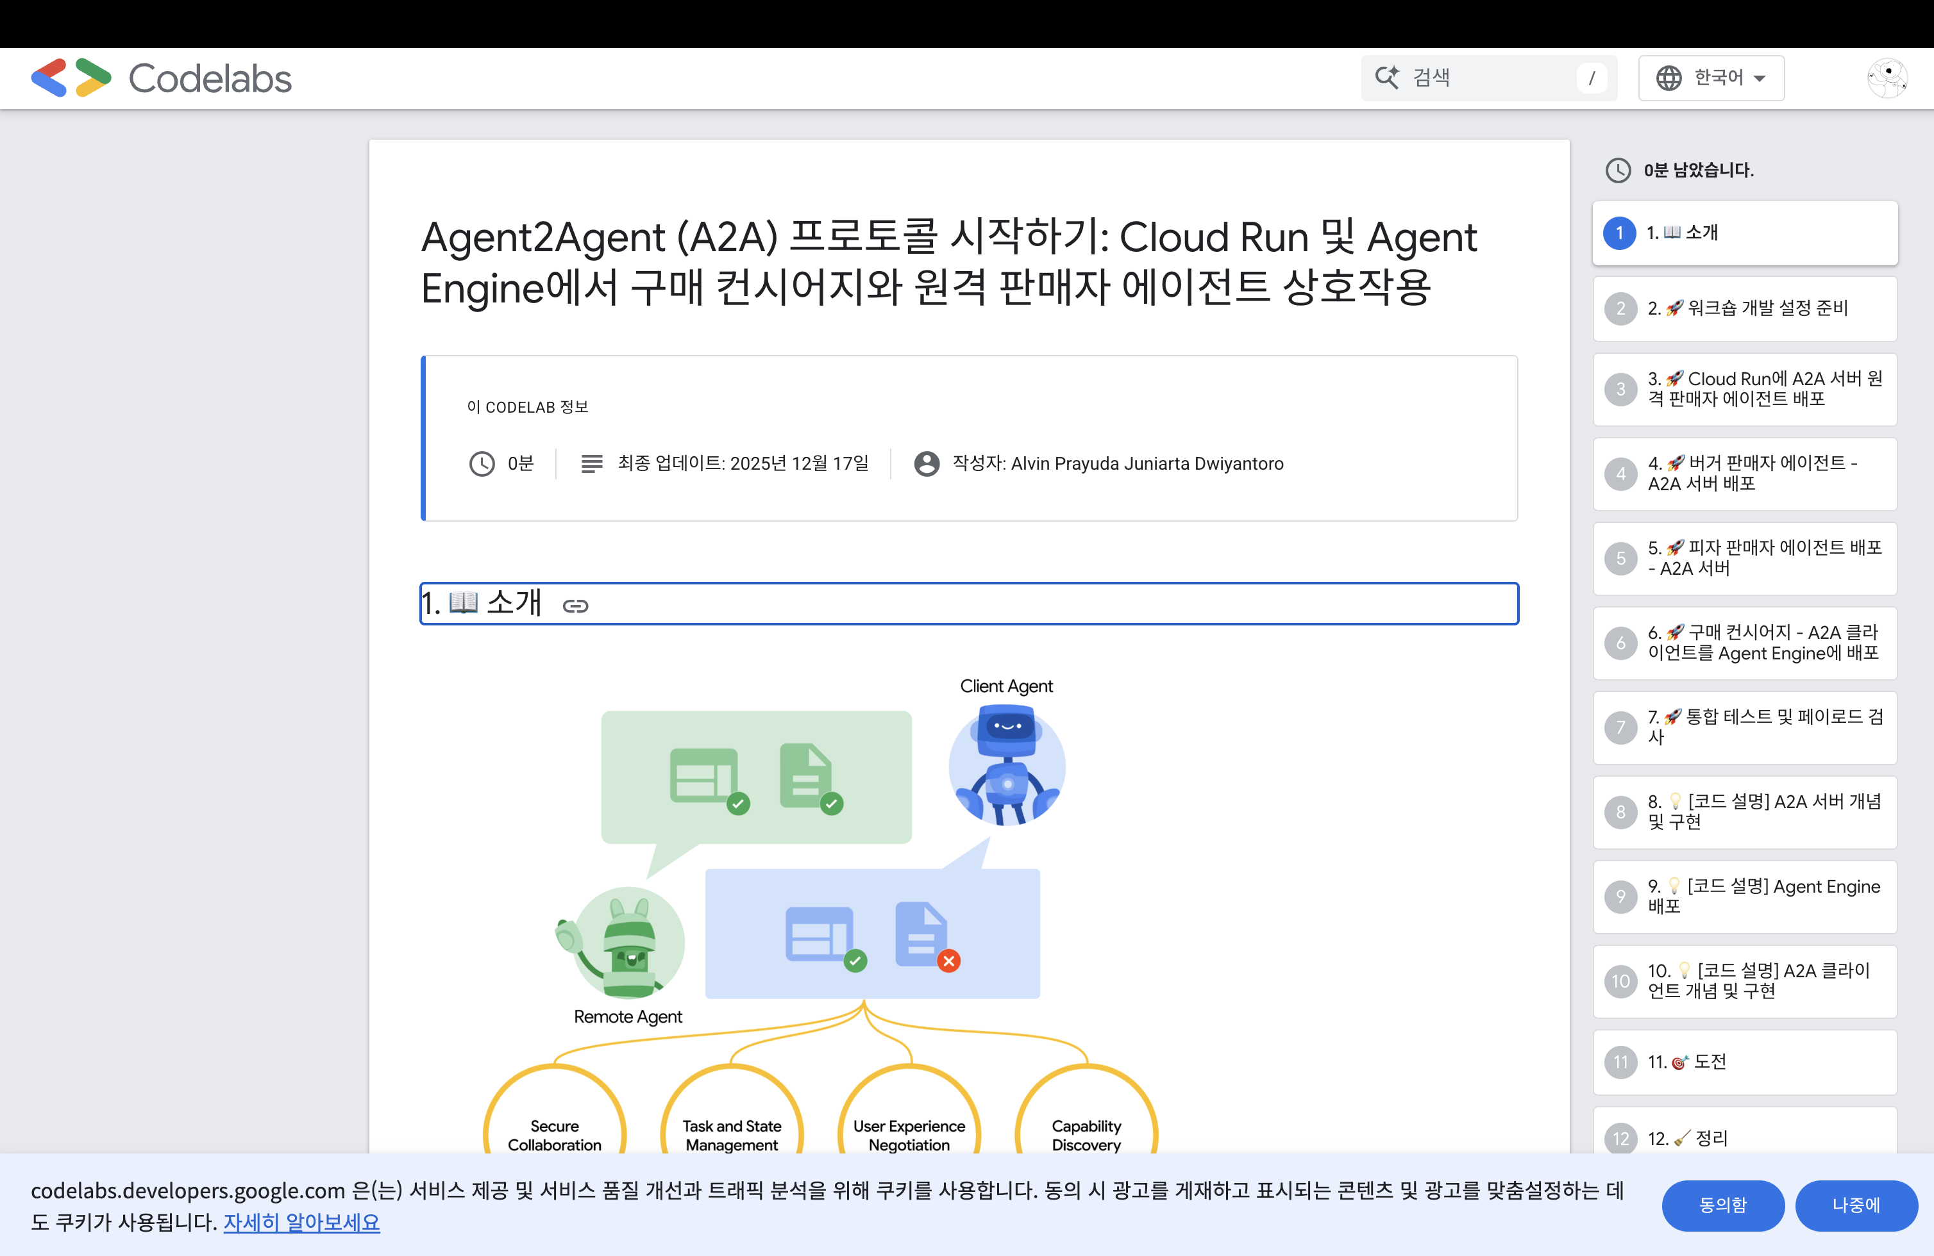Open step 9 Agent Engine 배포
Viewport: 1934px width, 1256px height.
point(1745,897)
